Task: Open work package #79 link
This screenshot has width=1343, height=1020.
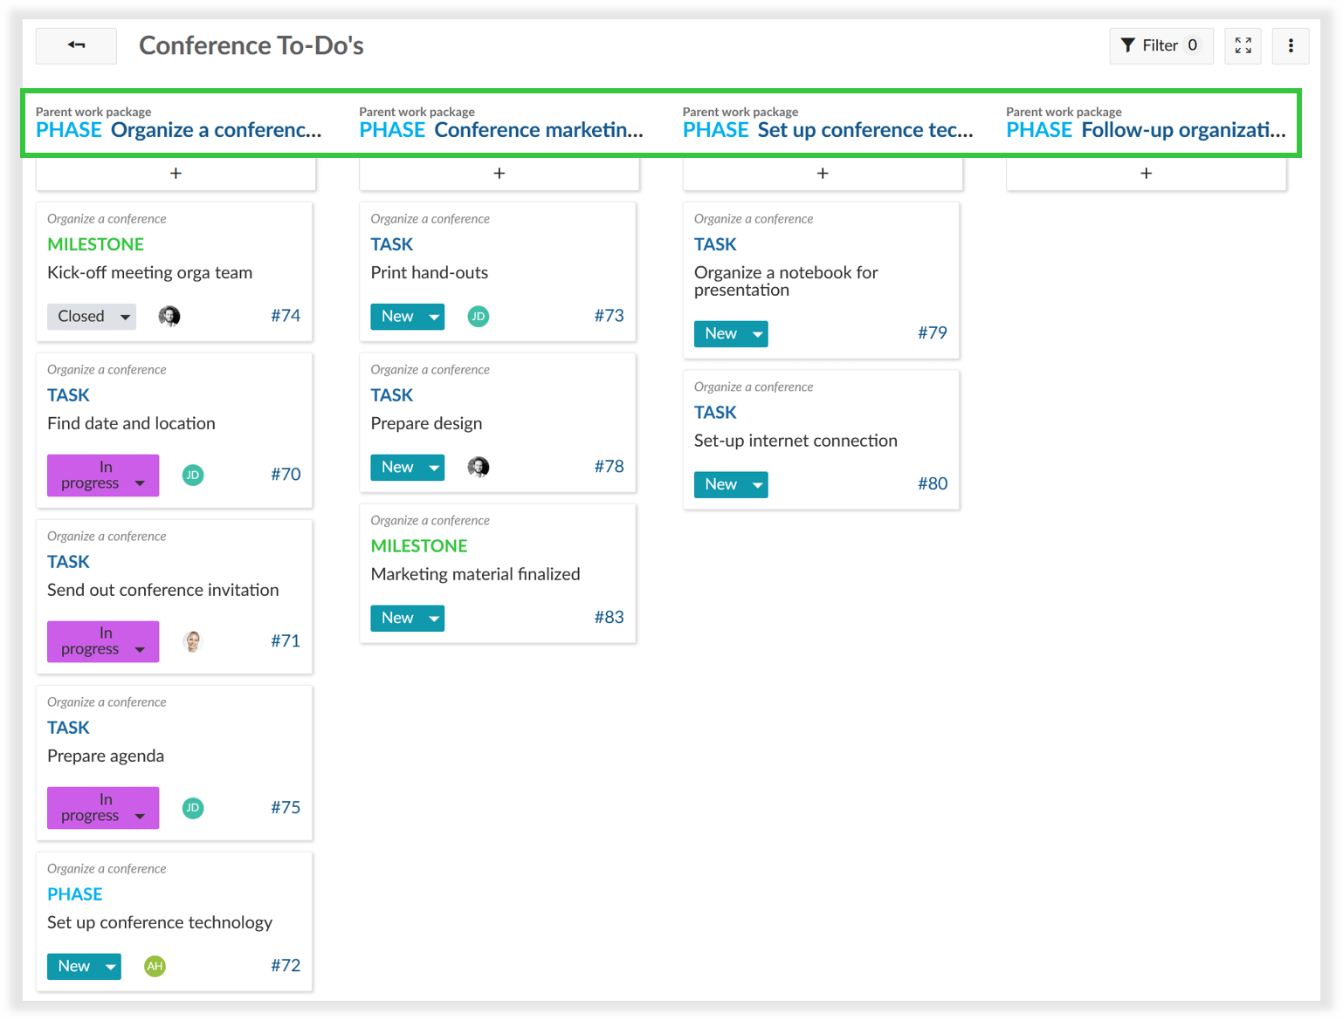Action: click(932, 332)
